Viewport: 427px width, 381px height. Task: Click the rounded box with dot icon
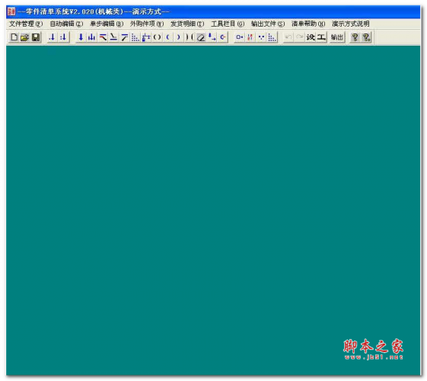click(240, 37)
